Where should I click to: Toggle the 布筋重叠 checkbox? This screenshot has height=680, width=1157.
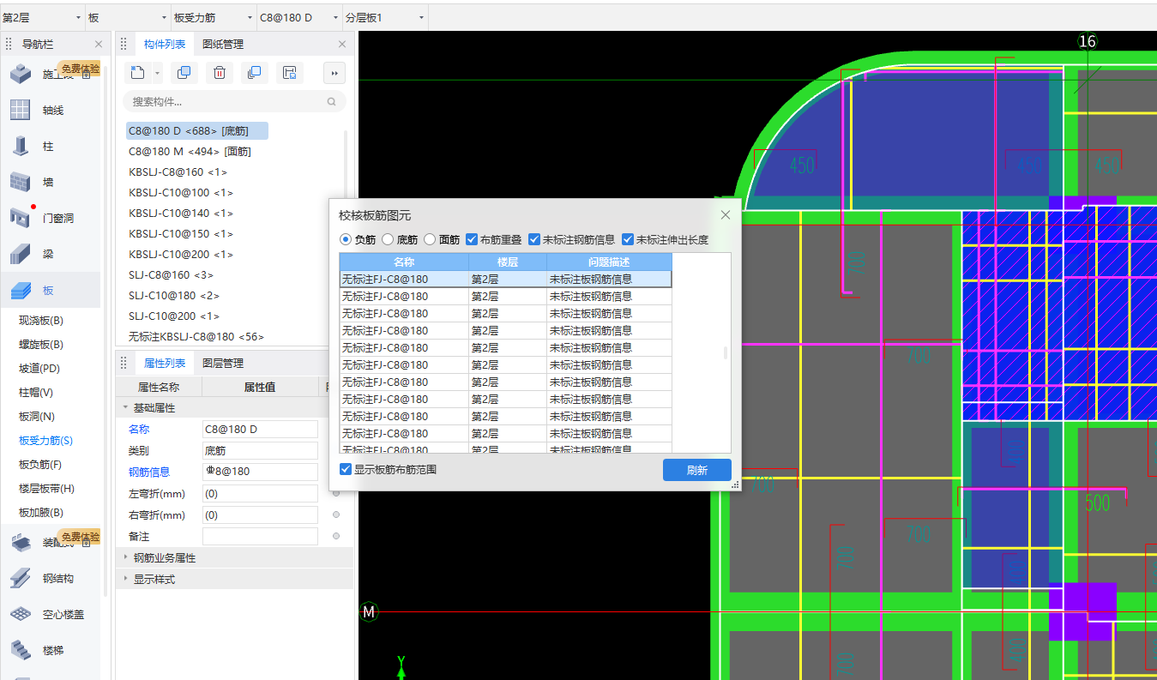[x=472, y=239]
